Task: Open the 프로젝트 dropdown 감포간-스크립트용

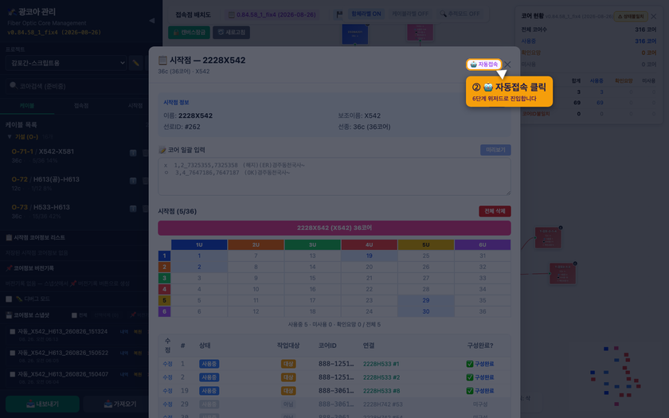Action: [66, 63]
